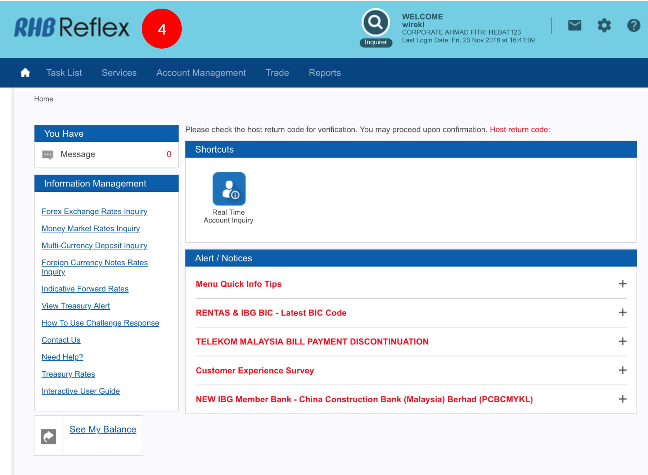The height and width of the screenshot is (475, 648).
Task: Click the Message speech bubble icon
Action: (48, 155)
